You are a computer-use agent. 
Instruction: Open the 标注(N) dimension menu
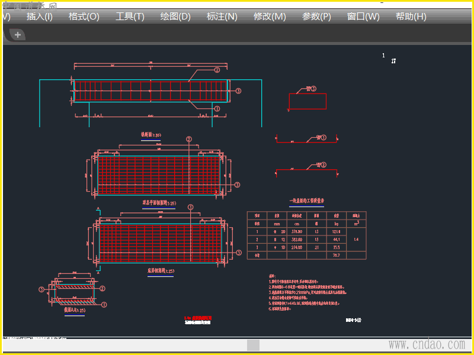point(222,17)
